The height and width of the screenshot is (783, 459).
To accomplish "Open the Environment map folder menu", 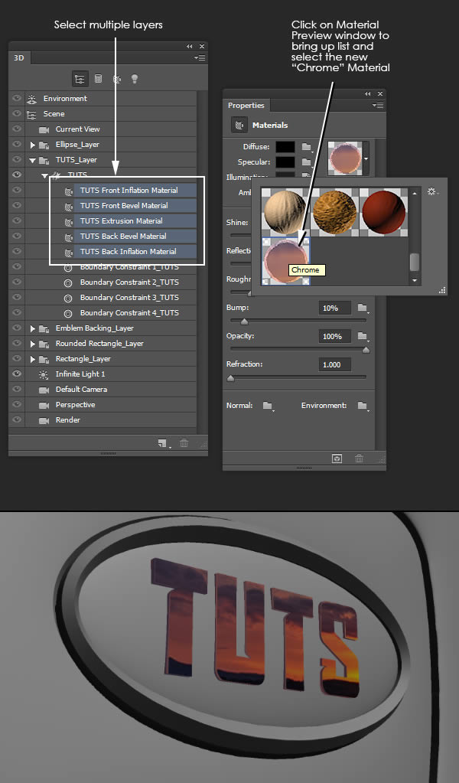I will click(363, 406).
